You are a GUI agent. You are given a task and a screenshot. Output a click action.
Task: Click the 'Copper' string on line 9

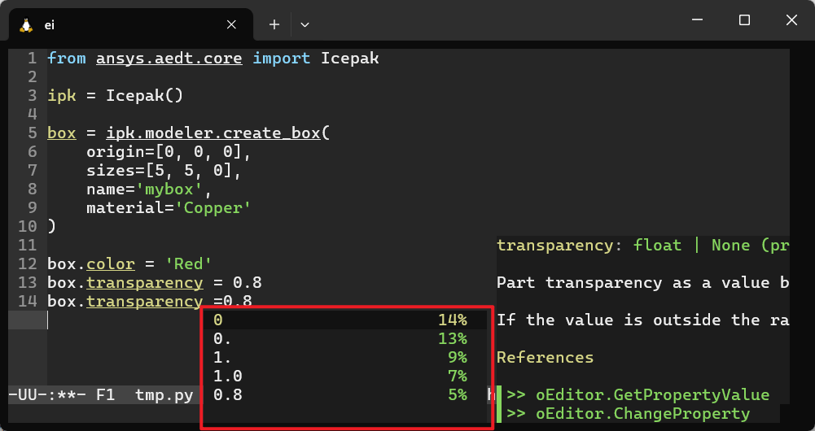click(x=213, y=207)
